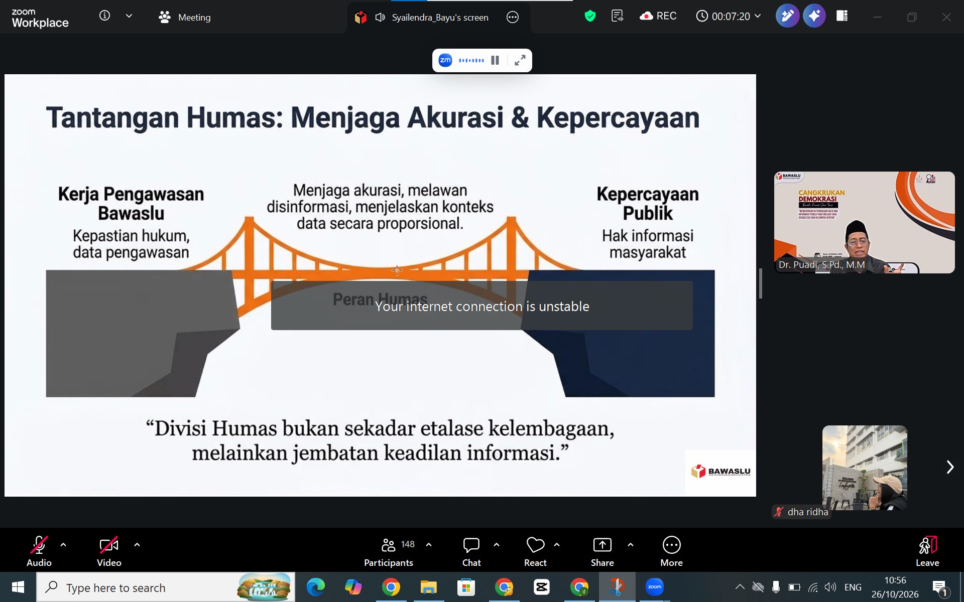Expand the dropdown next to meeting info
Image resolution: width=964 pixels, height=602 pixels.
(x=129, y=16)
